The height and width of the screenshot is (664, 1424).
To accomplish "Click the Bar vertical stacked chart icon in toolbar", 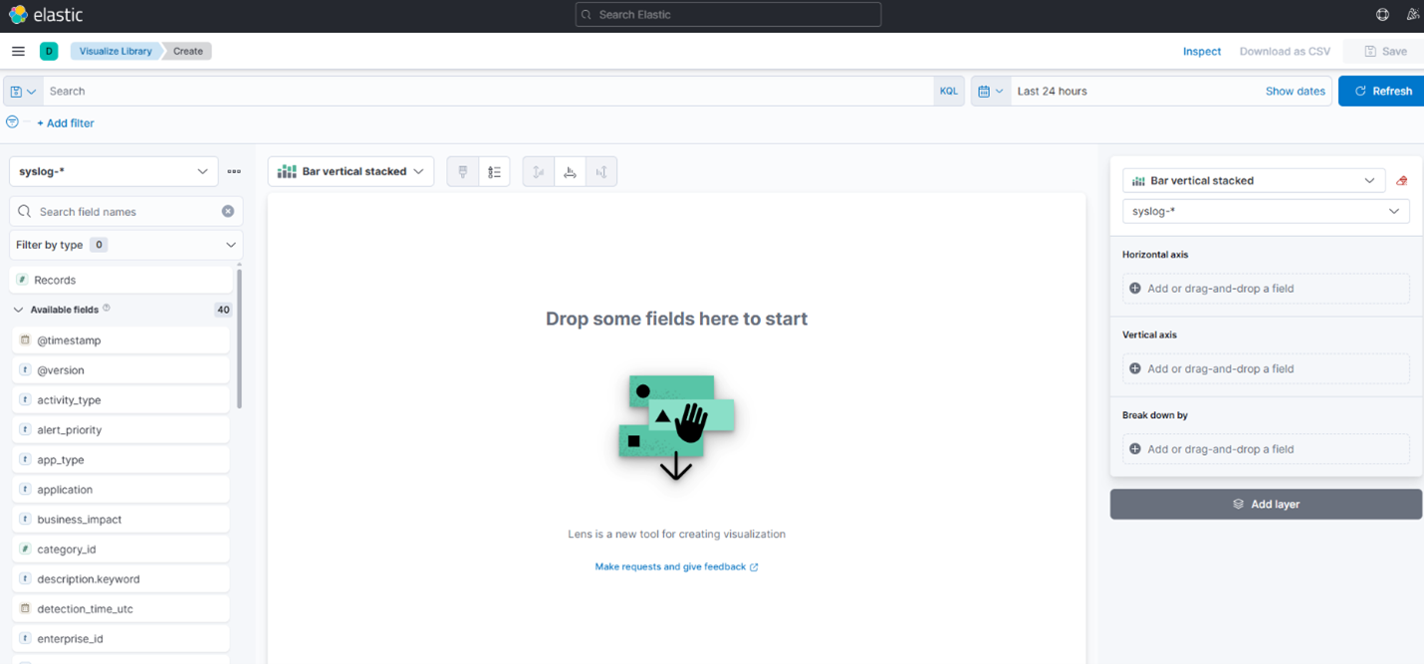I will coord(287,171).
